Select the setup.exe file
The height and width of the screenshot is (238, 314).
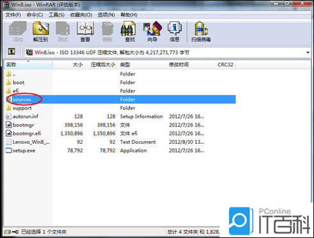click(x=24, y=151)
